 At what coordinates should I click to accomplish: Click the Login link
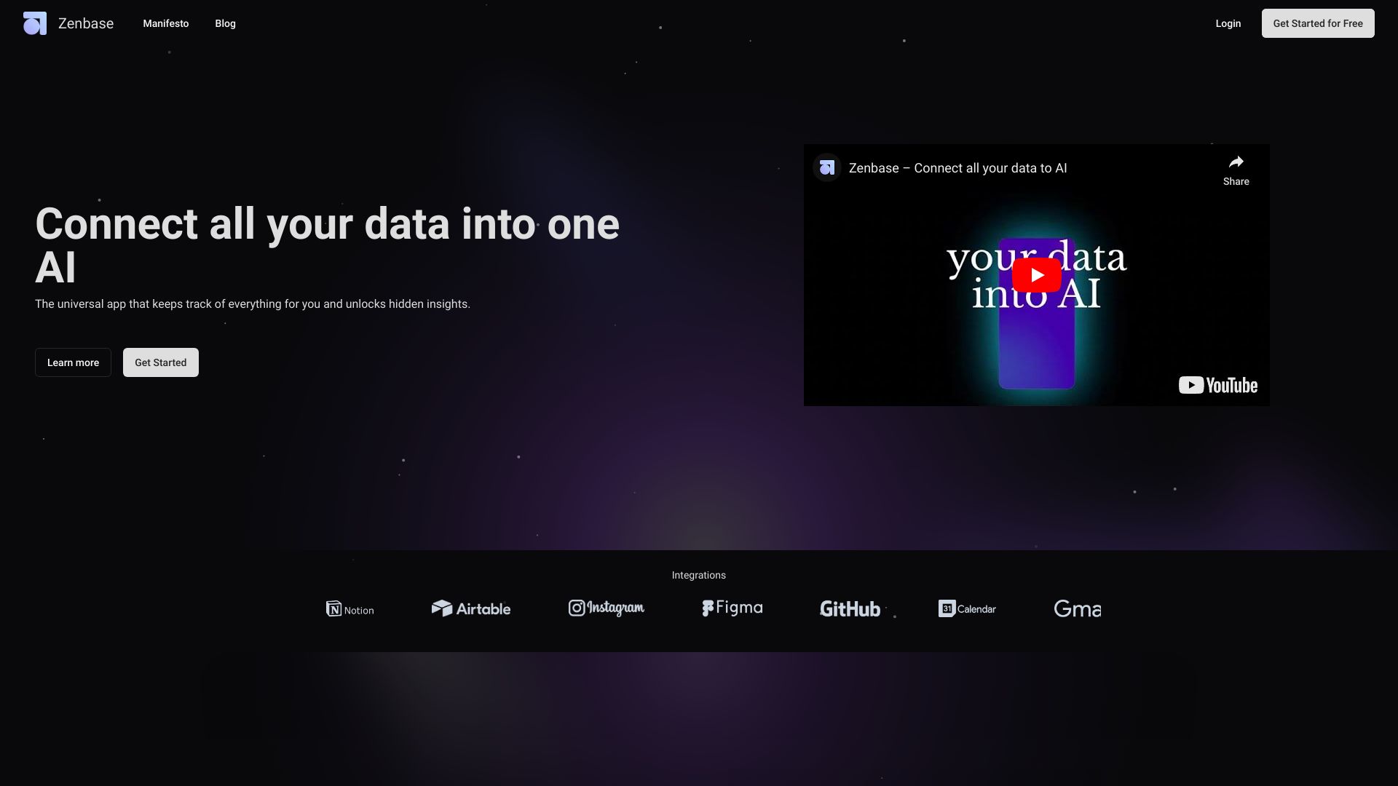point(1227,22)
